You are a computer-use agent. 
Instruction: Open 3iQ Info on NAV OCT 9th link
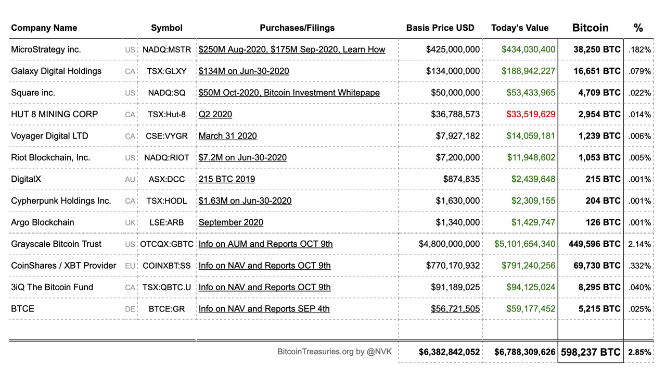pos(265,287)
